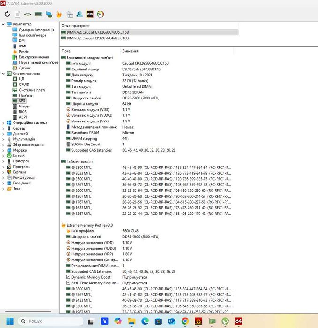Open uTorrent from the taskbar

click(x=225, y=321)
